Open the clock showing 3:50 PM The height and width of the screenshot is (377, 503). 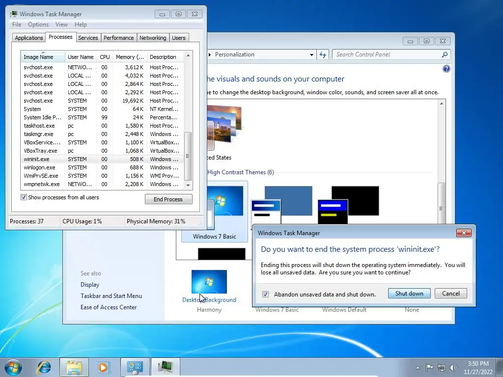pyautogui.click(x=478, y=367)
